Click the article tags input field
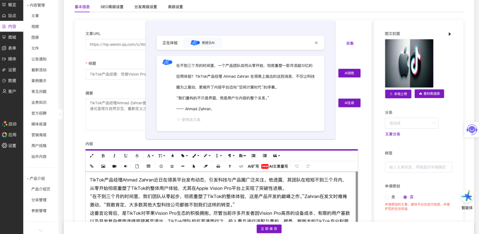479x234 pixels. 418,167
